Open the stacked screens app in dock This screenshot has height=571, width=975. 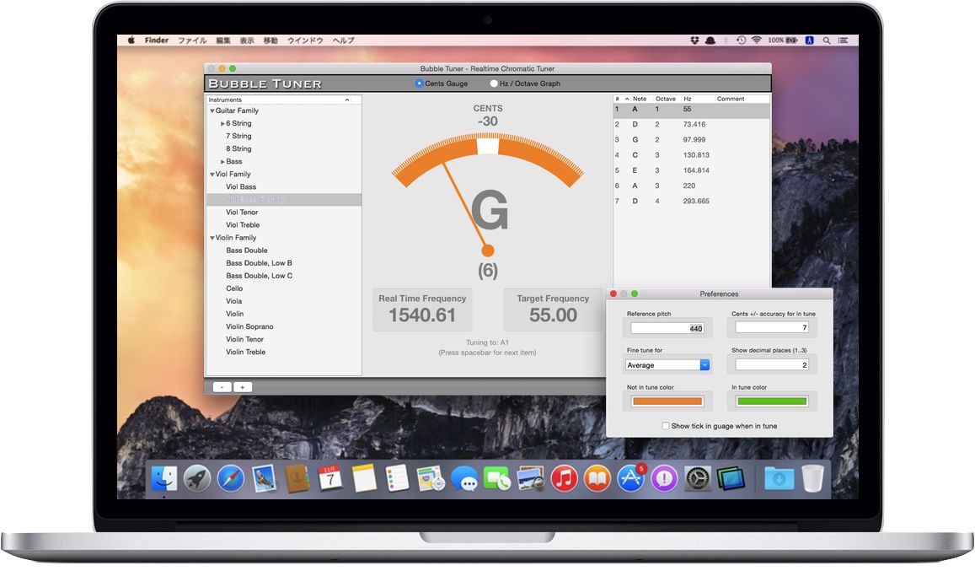click(x=731, y=479)
